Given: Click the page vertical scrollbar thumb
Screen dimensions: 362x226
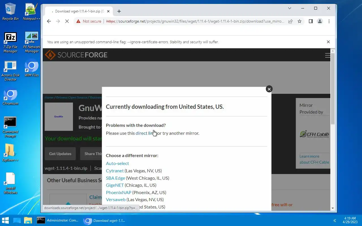Looking at the screenshot, I should coord(333,88).
